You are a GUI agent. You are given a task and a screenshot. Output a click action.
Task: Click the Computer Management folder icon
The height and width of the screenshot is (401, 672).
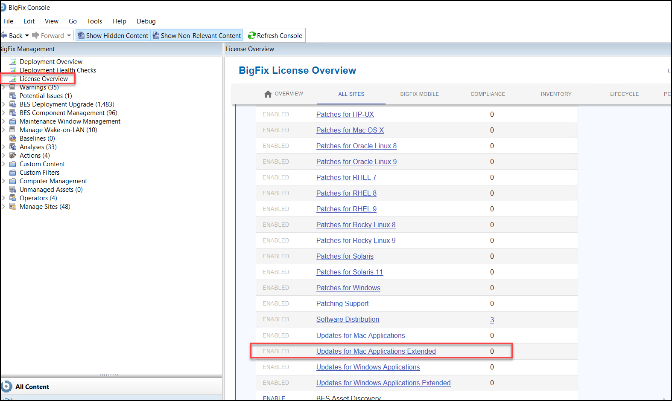coord(13,181)
